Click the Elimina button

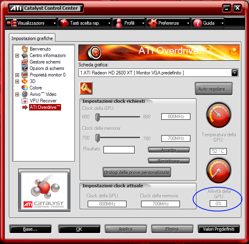[172, 229]
